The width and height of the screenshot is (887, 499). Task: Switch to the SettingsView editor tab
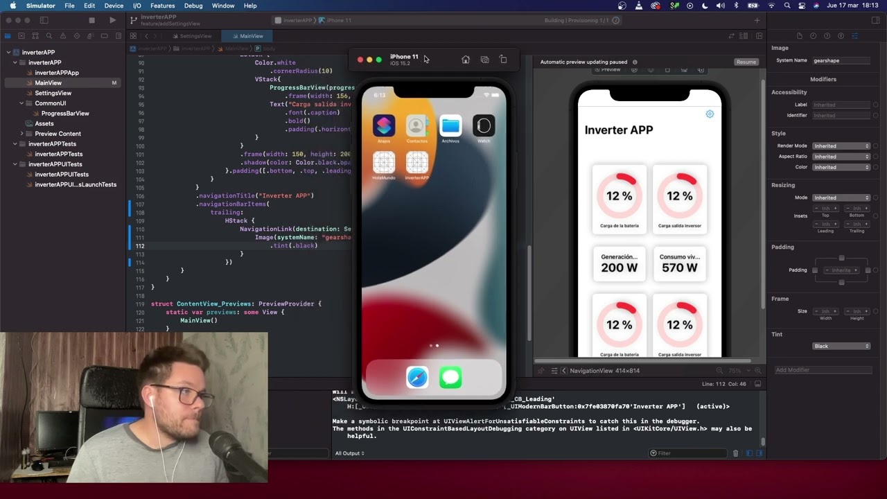192,36
